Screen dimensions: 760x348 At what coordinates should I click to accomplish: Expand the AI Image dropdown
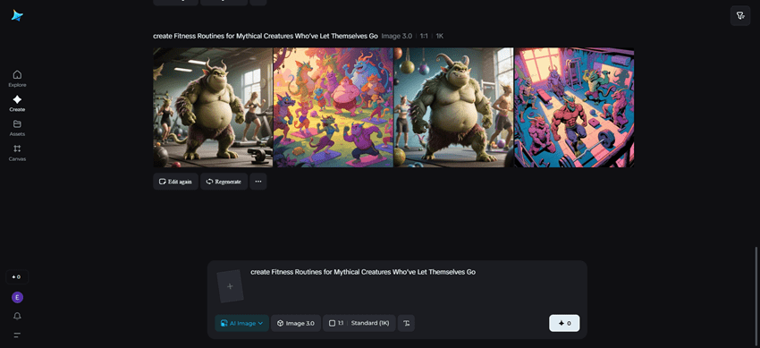pyautogui.click(x=242, y=323)
